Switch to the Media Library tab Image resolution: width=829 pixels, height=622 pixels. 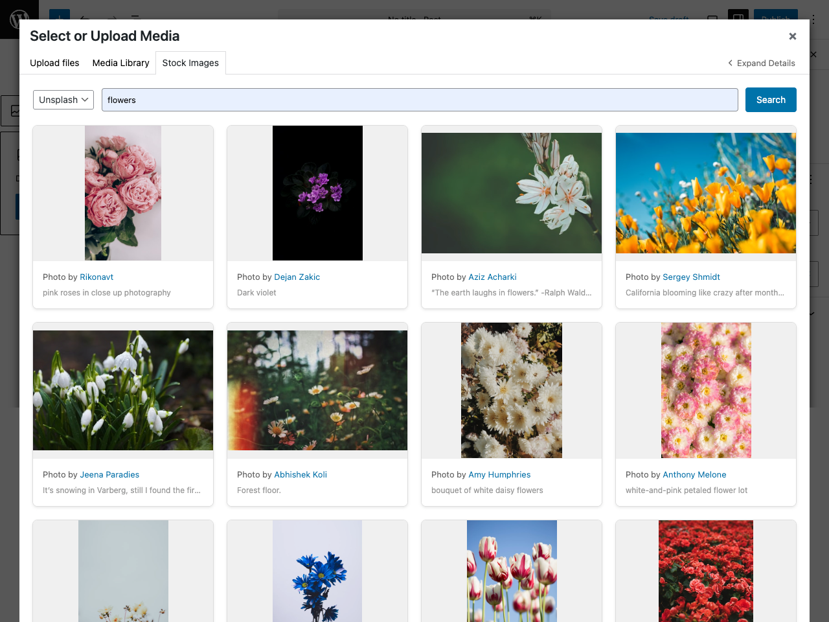click(x=120, y=63)
